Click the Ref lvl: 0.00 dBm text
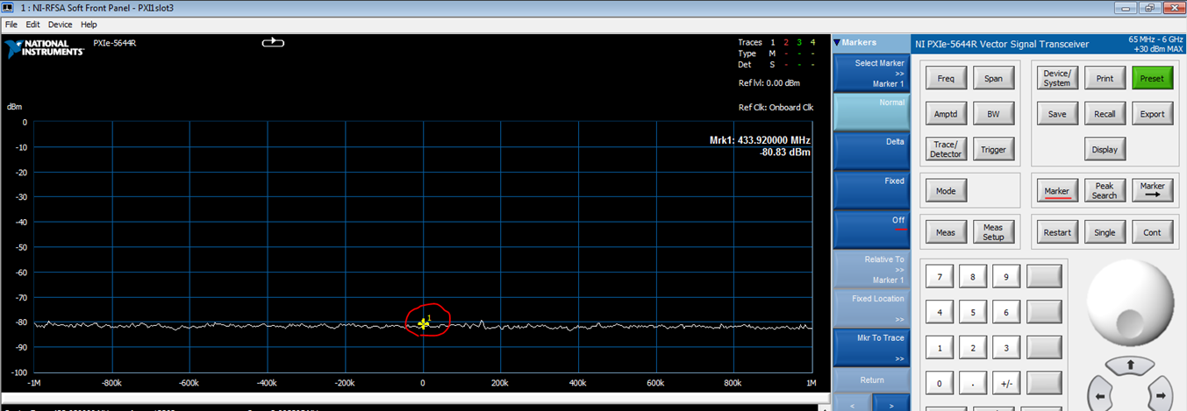This screenshot has width=1187, height=411. (769, 83)
